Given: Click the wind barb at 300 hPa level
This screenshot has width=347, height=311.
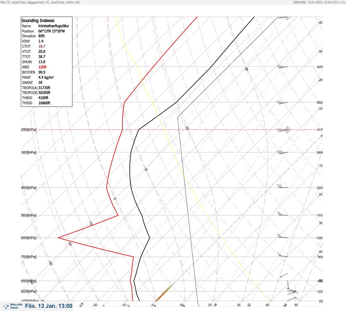Looking at the screenshot, I should point(282,152).
